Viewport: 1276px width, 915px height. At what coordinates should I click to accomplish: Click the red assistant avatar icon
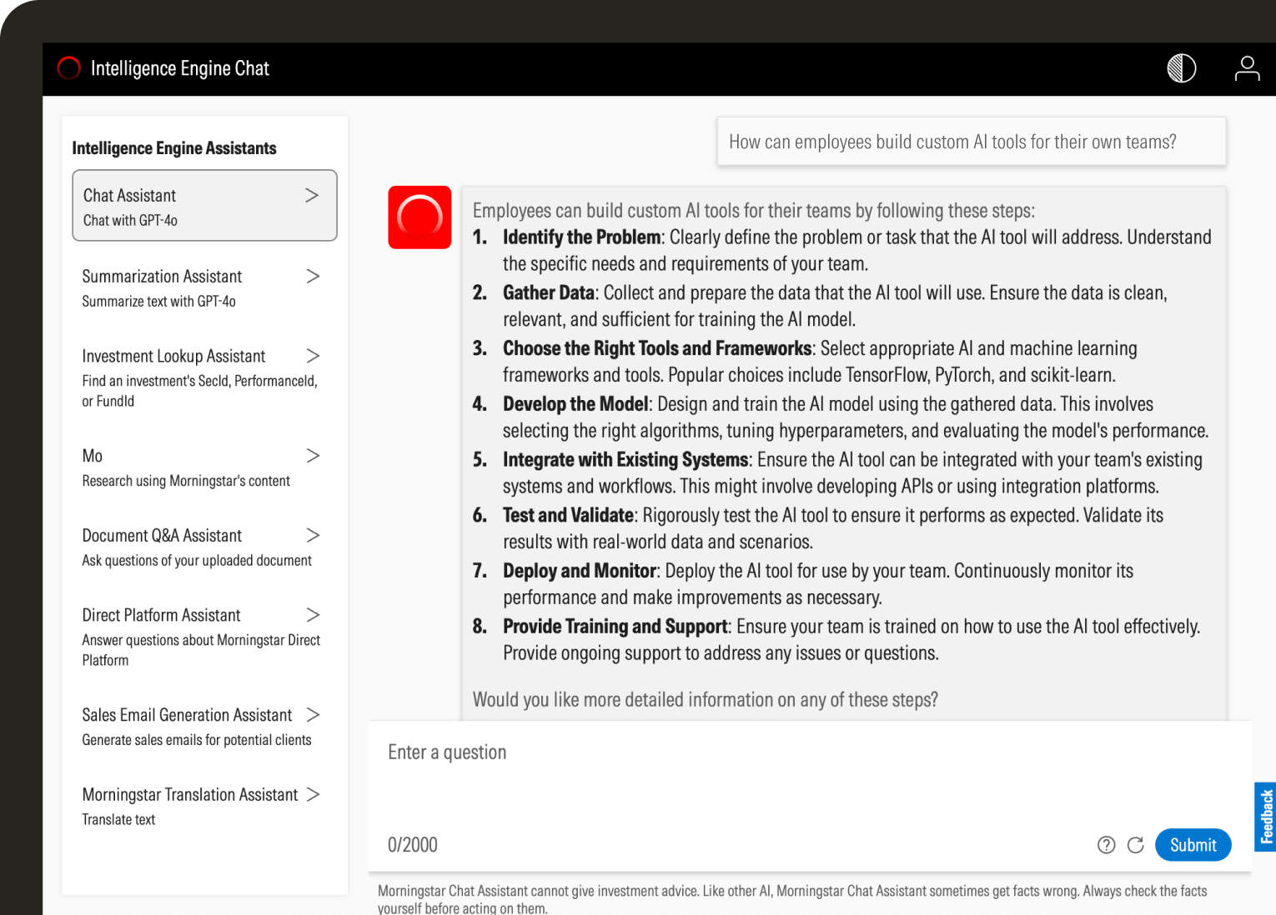point(419,217)
